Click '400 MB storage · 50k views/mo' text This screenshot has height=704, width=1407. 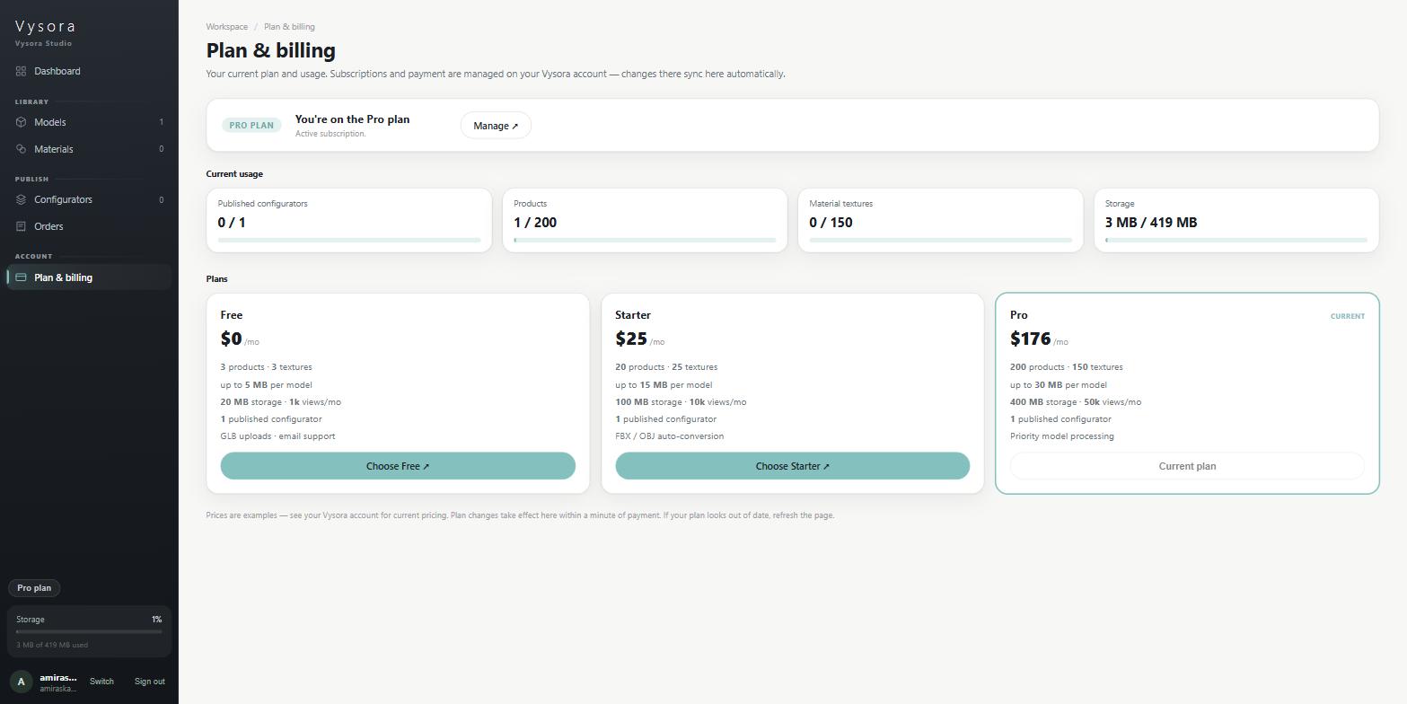tap(1076, 402)
